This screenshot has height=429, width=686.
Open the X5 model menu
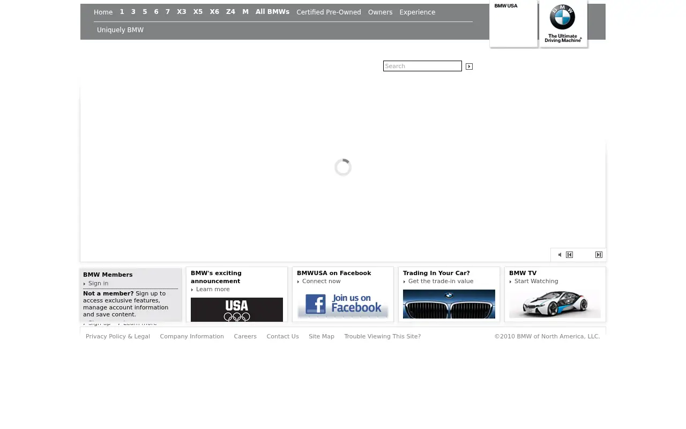198,12
